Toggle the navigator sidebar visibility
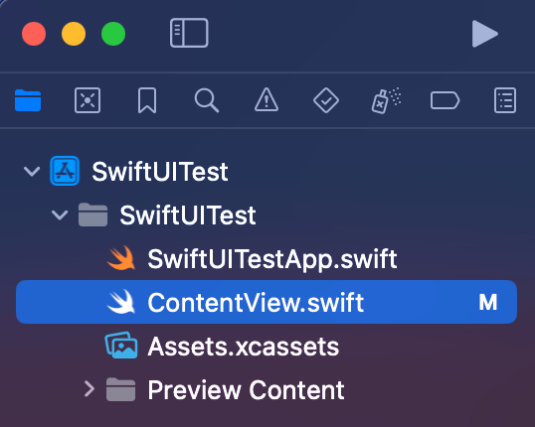Screen dimensions: 535x427 [189, 33]
